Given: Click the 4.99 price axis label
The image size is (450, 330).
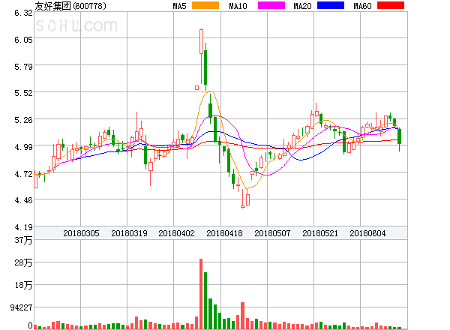Looking at the screenshot, I should coord(23,147).
